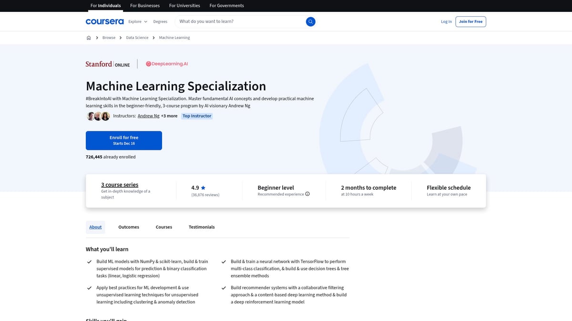Open the Degrees link
The image size is (572, 321).
(160, 21)
